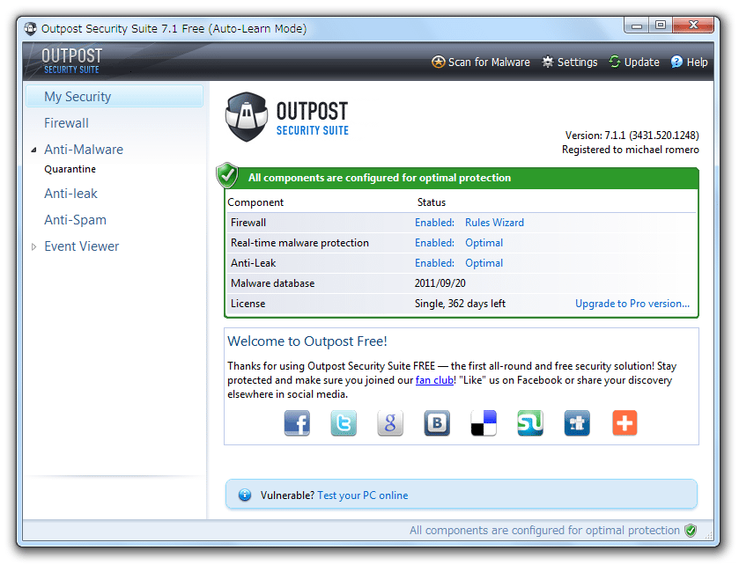
Task: Select My Security in sidebar
Action: [x=115, y=97]
